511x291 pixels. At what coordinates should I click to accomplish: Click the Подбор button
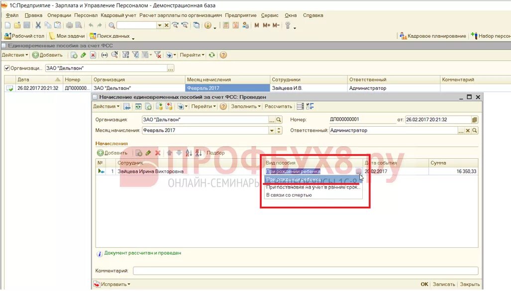point(215,153)
